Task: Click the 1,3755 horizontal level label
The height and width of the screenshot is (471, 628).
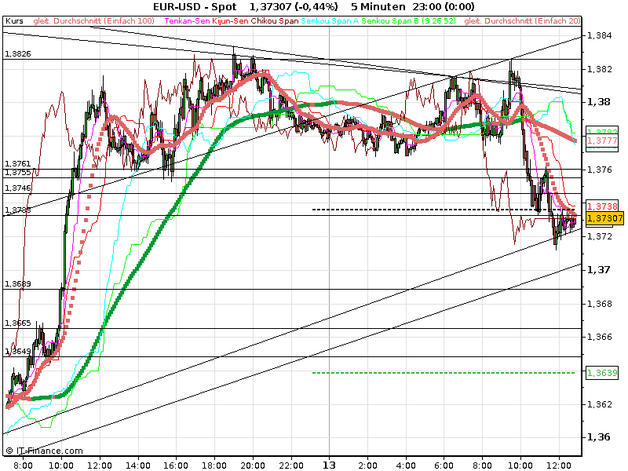Action: click(x=17, y=172)
